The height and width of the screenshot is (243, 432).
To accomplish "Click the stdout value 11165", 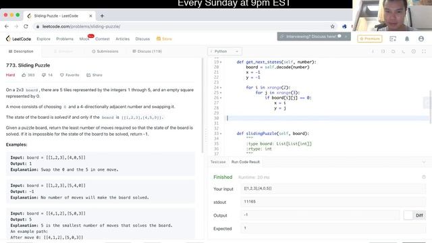I will (x=250, y=202).
